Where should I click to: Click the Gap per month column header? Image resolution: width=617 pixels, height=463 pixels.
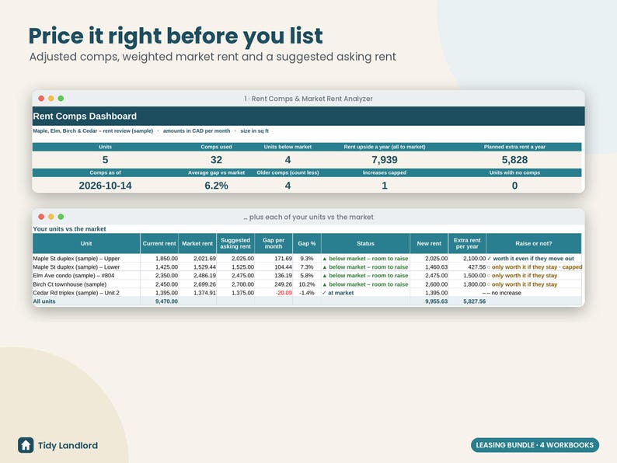[274, 243]
